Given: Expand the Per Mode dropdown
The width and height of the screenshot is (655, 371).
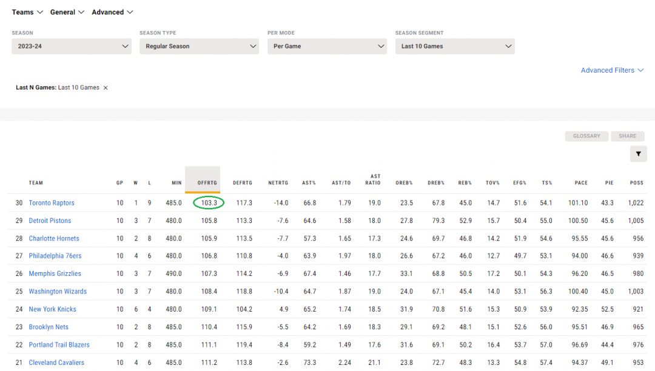Looking at the screenshot, I should [327, 46].
